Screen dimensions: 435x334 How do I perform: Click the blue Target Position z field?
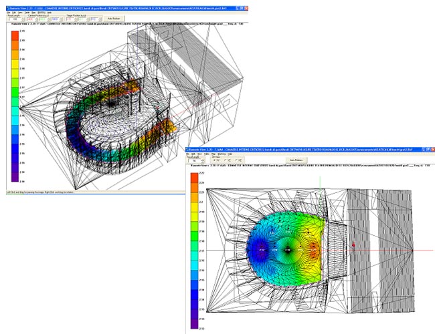coord(94,19)
